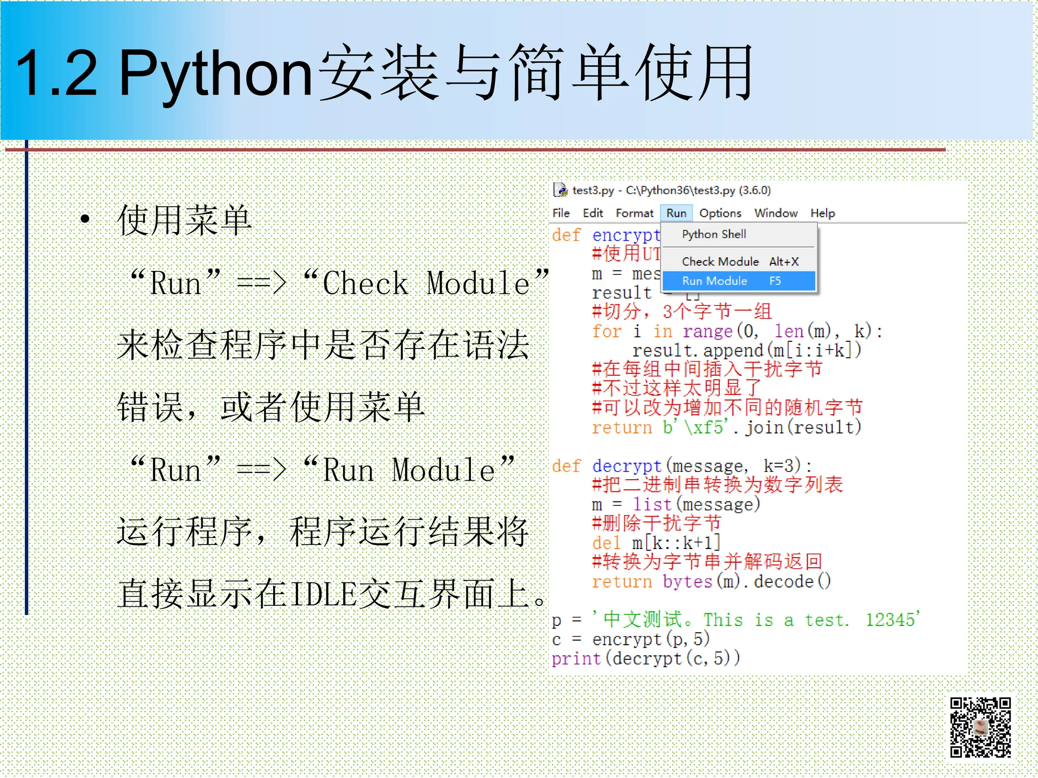Click code line 'print(decrypt(c,5))'
Screen dimensions: 1038x778
[x=646, y=658]
